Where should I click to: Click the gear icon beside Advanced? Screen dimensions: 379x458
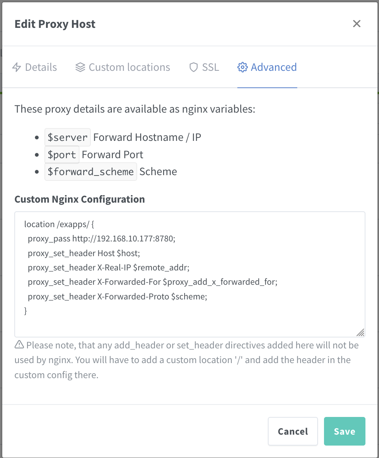(x=242, y=67)
